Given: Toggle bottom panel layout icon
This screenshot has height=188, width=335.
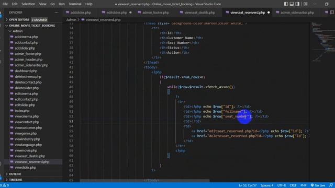Looking at the screenshot, I should tap(292, 4).
